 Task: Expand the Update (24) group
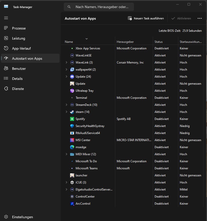coord(66,77)
